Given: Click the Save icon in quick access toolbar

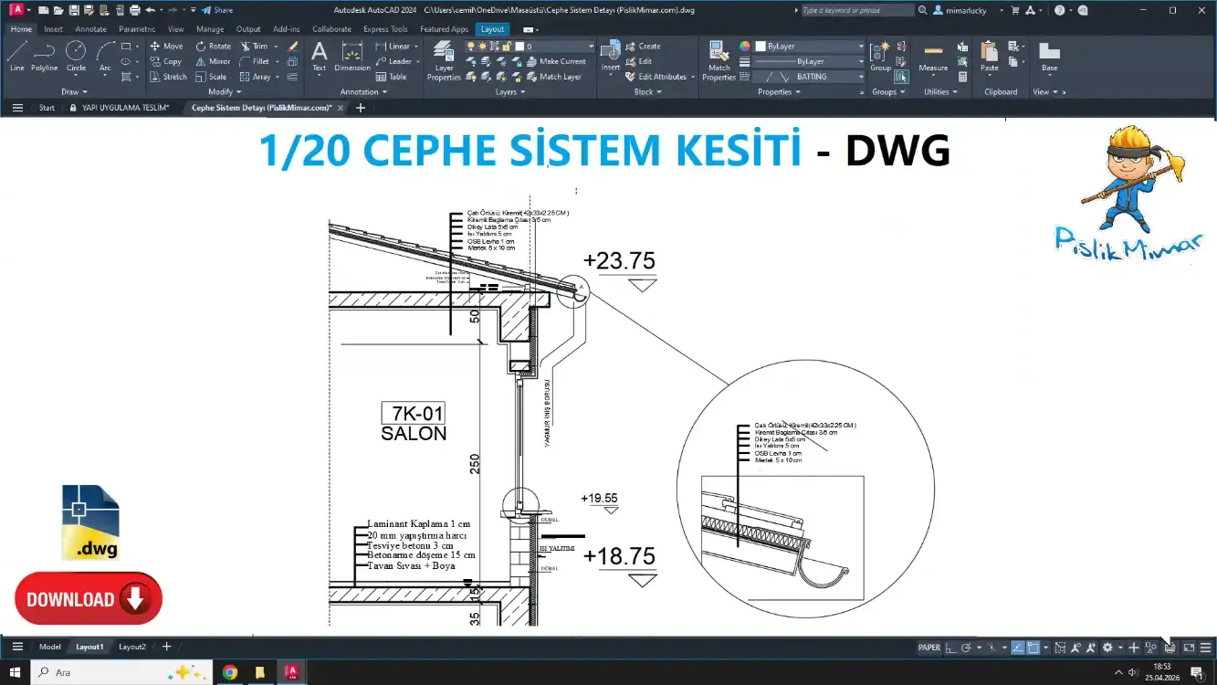Looking at the screenshot, I should pos(73,10).
